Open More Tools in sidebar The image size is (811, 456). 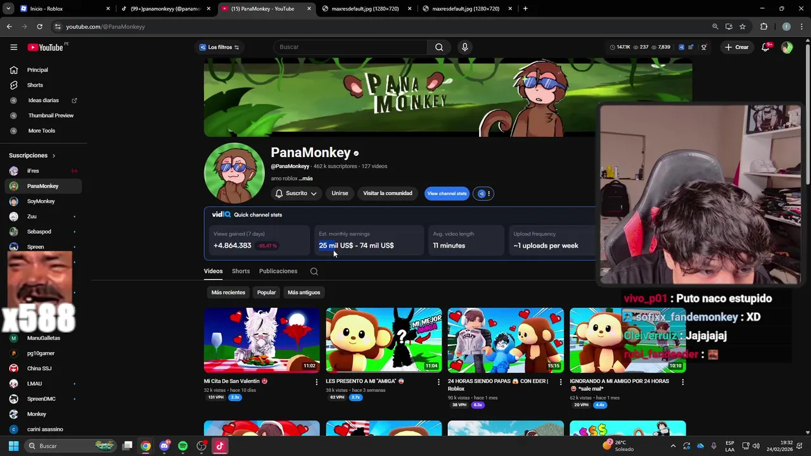coord(43,130)
